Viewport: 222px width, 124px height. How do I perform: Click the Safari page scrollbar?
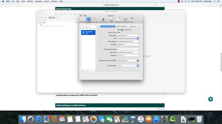(221, 62)
